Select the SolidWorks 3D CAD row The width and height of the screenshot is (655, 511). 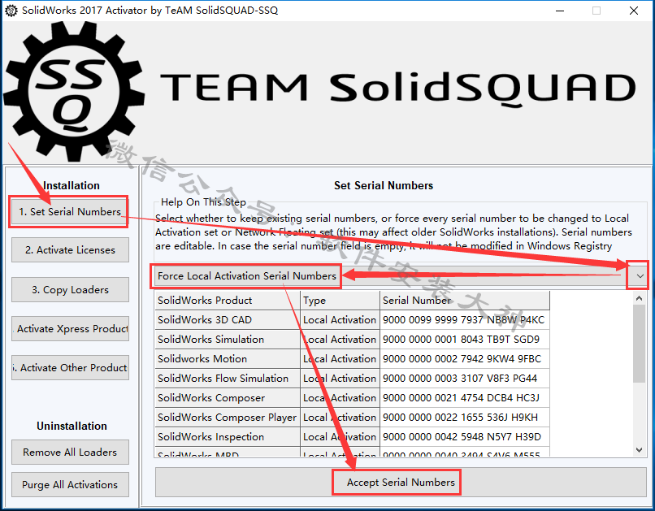click(x=352, y=320)
